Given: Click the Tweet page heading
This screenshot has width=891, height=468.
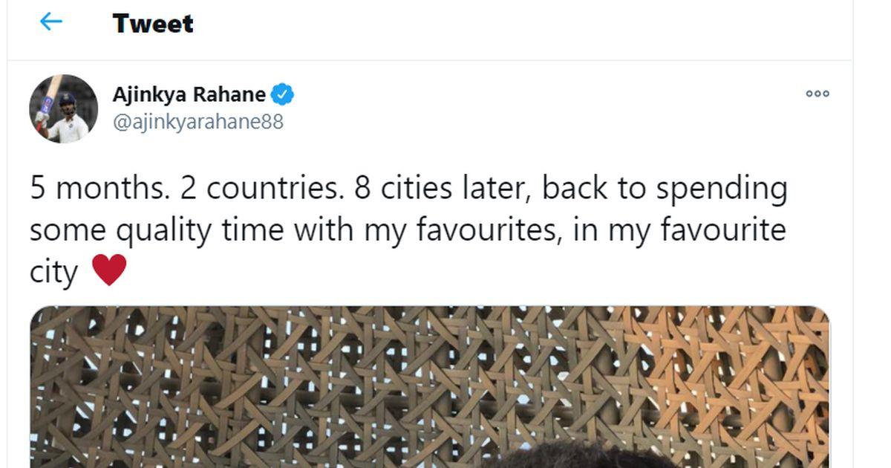Looking at the screenshot, I should pos(153,24).
